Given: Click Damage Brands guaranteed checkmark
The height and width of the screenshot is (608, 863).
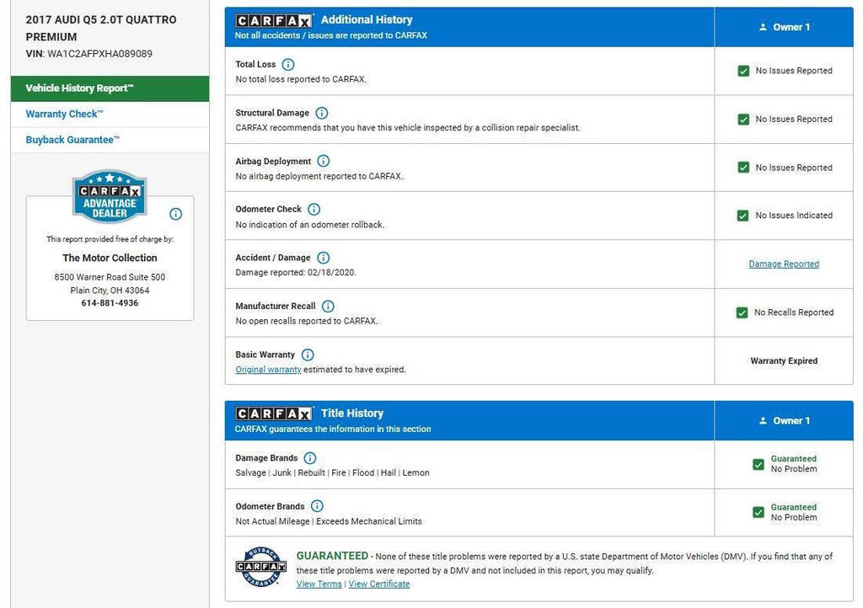Looking at the screenshot, I should point(758,464).
